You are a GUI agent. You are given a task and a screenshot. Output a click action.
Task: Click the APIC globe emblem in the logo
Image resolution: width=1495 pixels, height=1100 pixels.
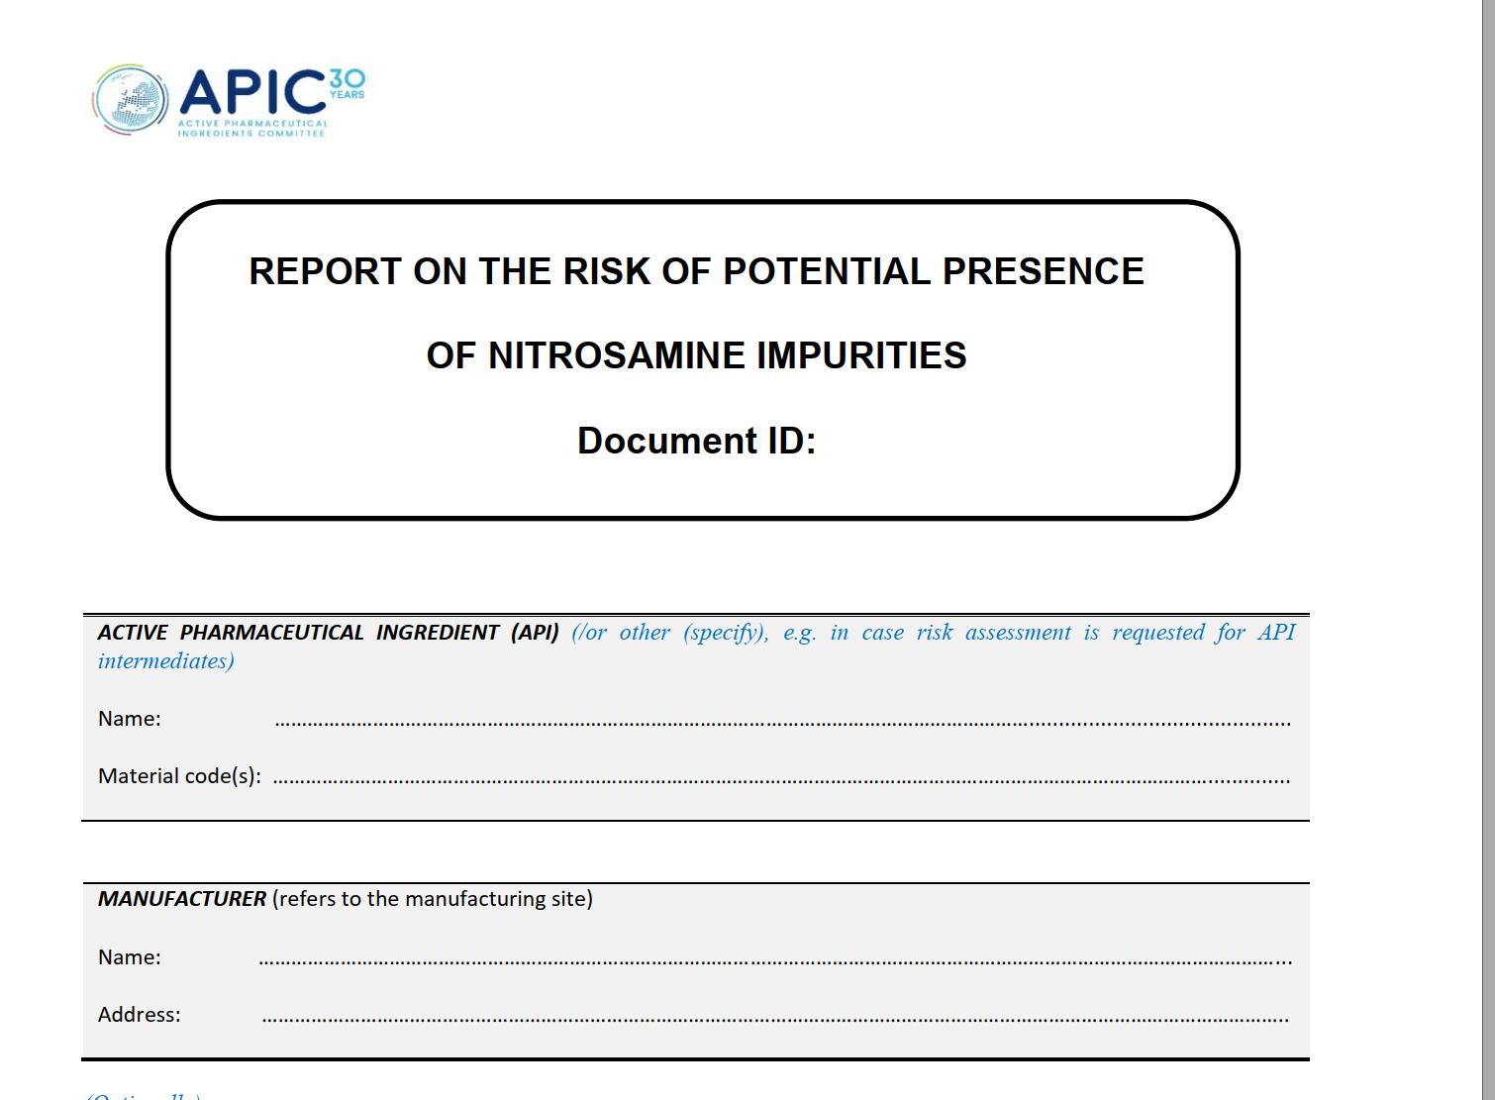click(132, 100)
